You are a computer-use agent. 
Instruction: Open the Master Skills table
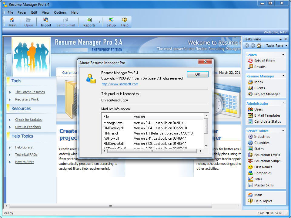(263, 185)
